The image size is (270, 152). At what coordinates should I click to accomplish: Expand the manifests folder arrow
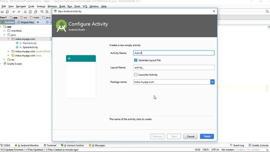[4, 31]
